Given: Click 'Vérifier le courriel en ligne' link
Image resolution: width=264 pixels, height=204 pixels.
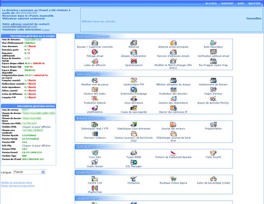Looking at the screenshot, I should pyautogui.click(x=16, y=183).
